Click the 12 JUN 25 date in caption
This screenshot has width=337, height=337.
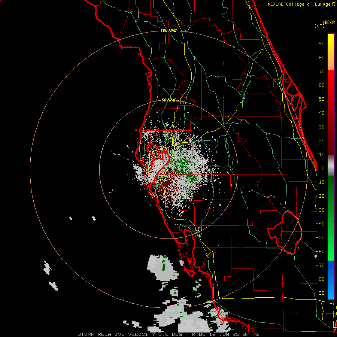(225, 334)
